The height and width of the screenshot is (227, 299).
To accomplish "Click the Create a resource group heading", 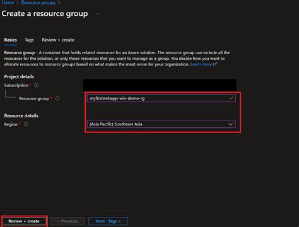I will [x=45, y=14].
